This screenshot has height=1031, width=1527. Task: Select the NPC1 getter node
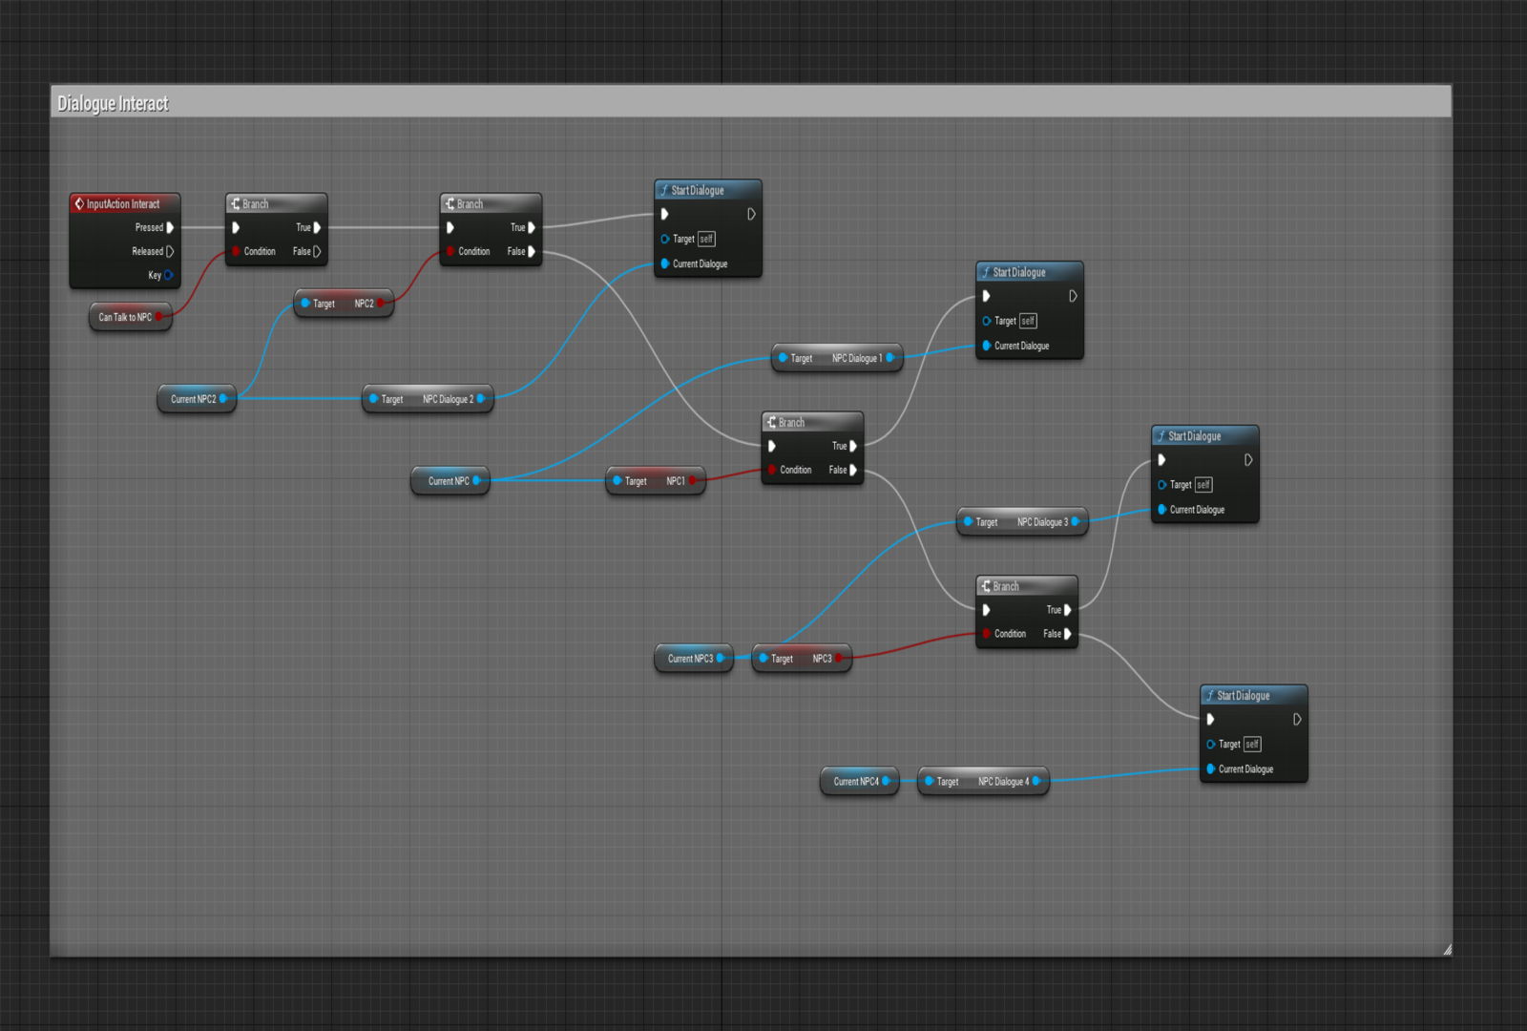click(x=655, y=481)
